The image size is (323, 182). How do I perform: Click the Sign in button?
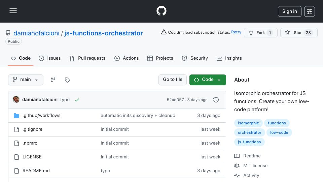(x=289, y=11)
